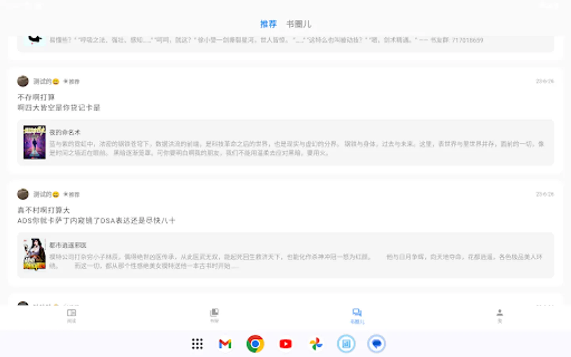Click the emoji next to username 测试的
Viewport: 571px width, 357px height.
pyautogui.click(x=56, y=81)
